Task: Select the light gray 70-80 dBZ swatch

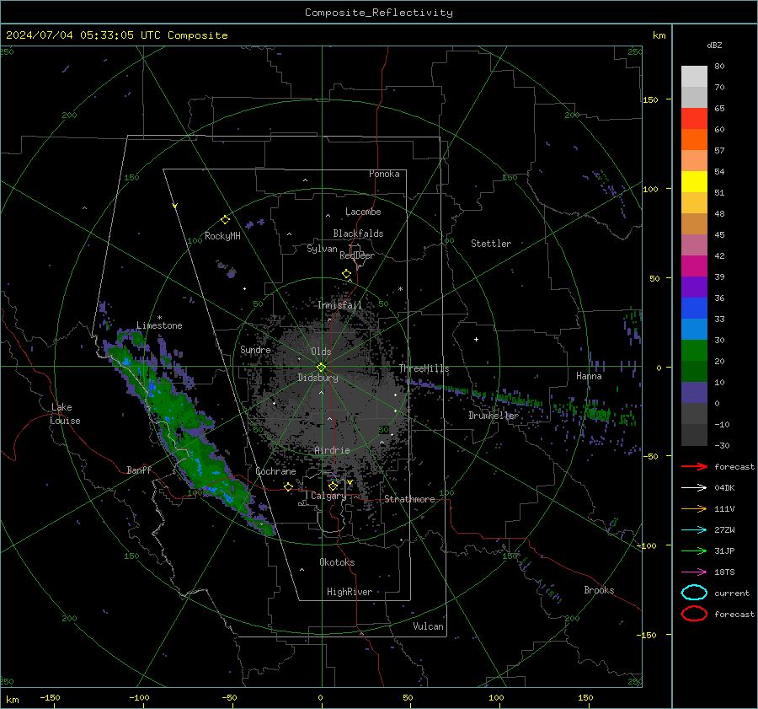Action: pos(694,77)
